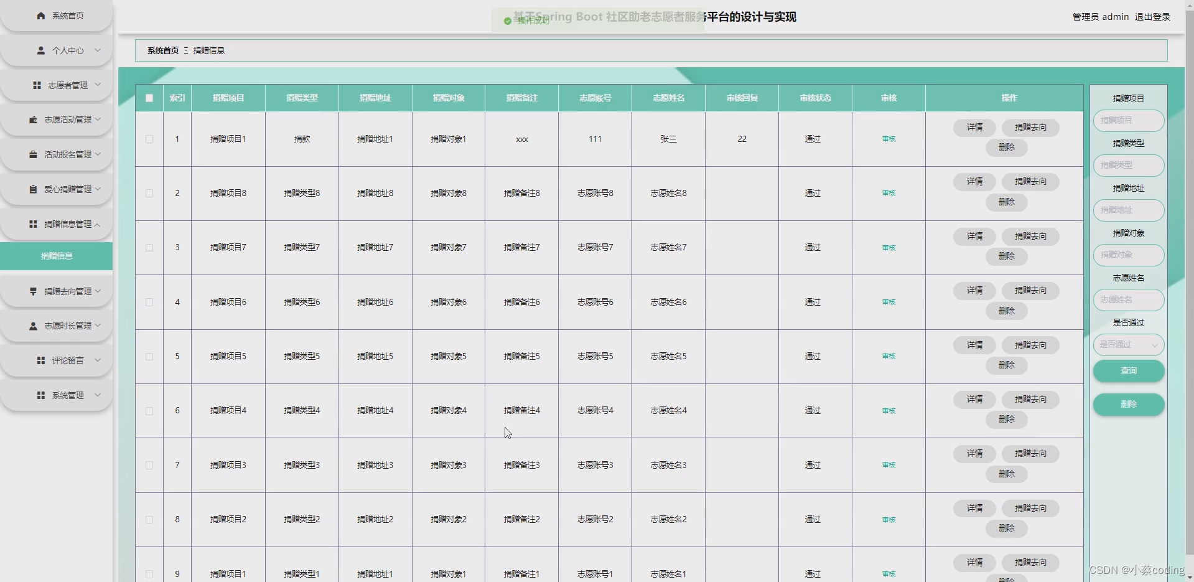Click the 志愿姓名 filter input field
Screen dimensions: 1194x582
pos(1129,299)
